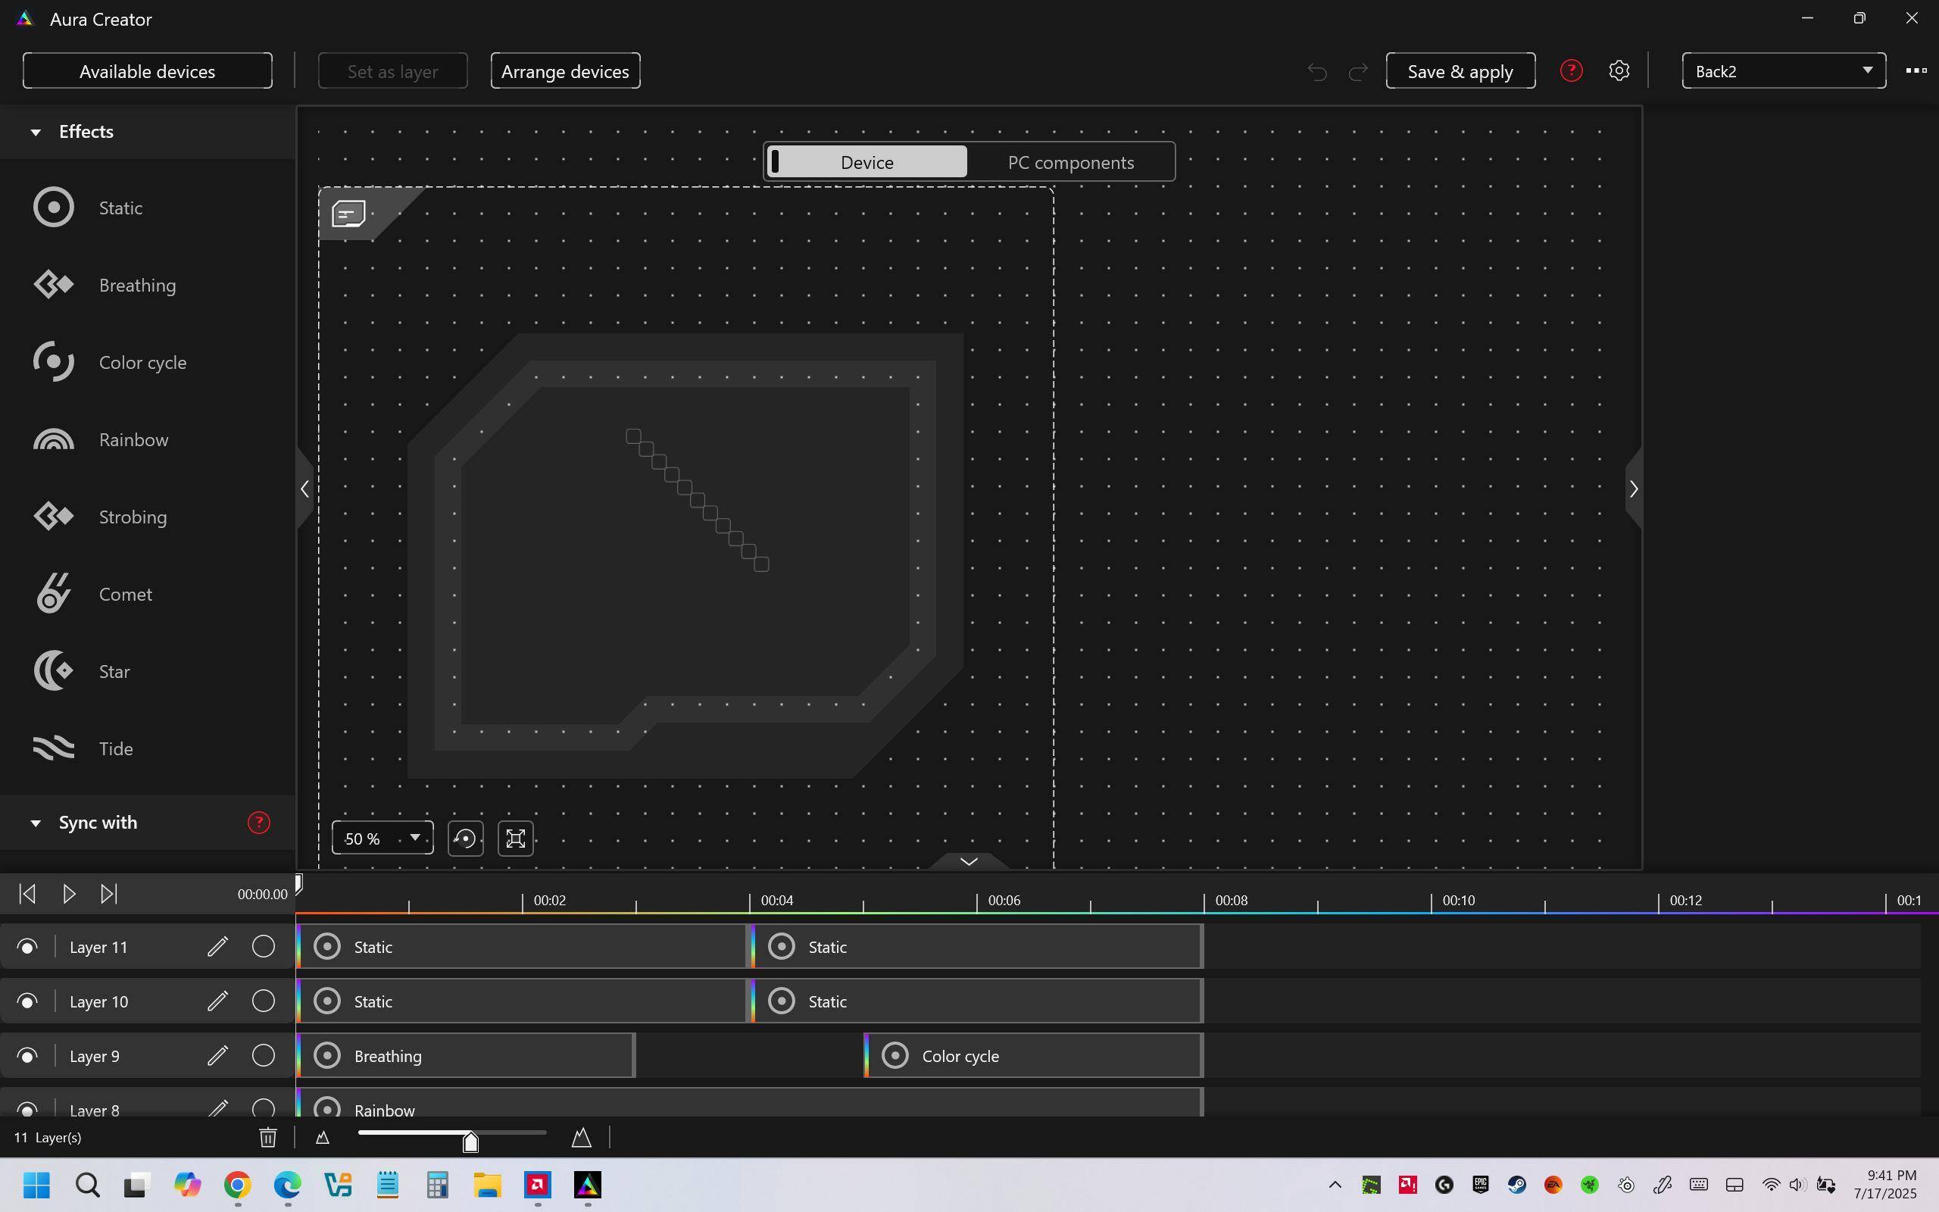Screen dimensions: 1939x1212
Task: Click the Save & apply button
Action: [x=1460, y=71]
